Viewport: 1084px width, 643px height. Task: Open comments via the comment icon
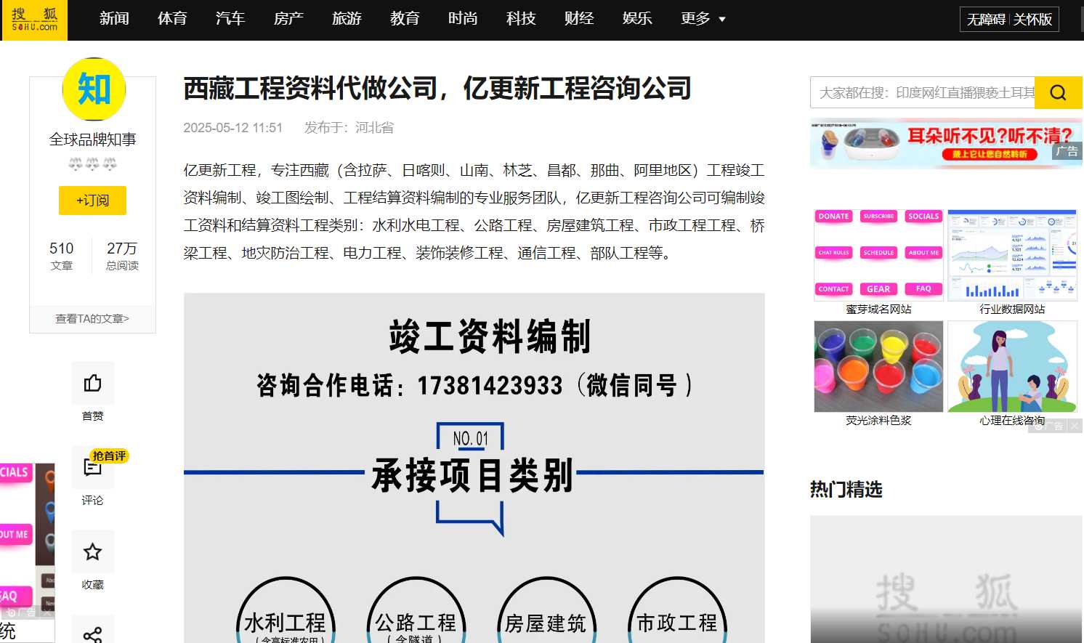tap(92, 467)
